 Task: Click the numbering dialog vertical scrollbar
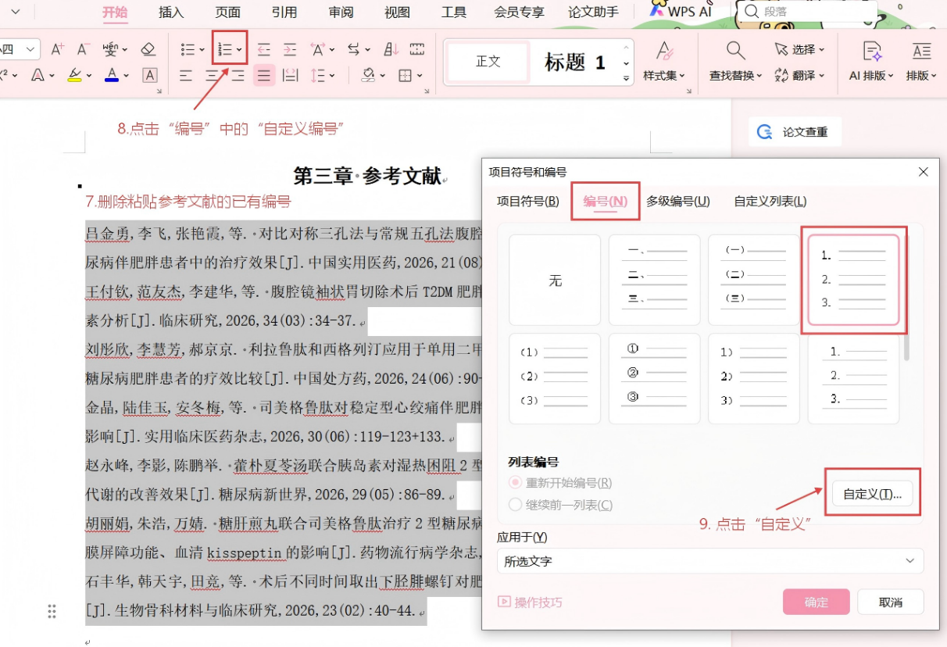pyautogui.click(x=906, y=293)
